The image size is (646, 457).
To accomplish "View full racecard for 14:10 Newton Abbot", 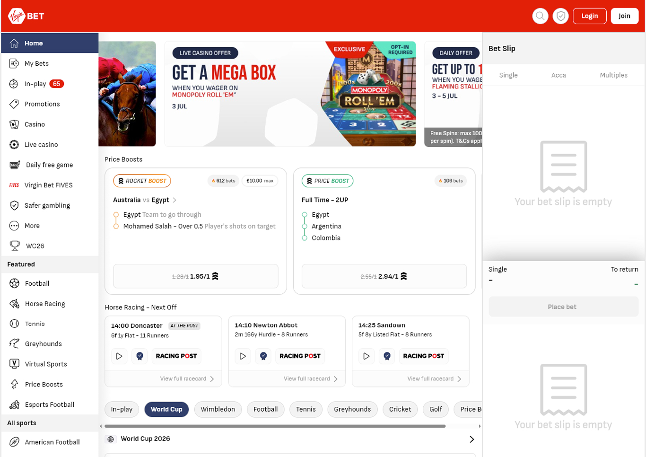I will 311,379.
